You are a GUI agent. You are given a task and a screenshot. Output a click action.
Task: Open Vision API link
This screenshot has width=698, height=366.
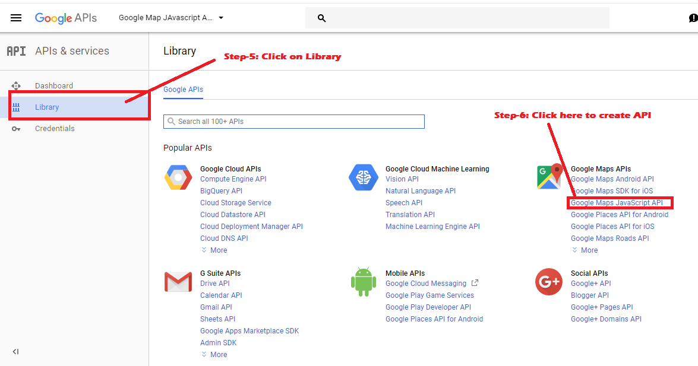pyautogui.click(x=402, y=179)
